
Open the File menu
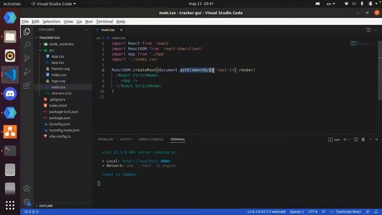click(25, 21)
